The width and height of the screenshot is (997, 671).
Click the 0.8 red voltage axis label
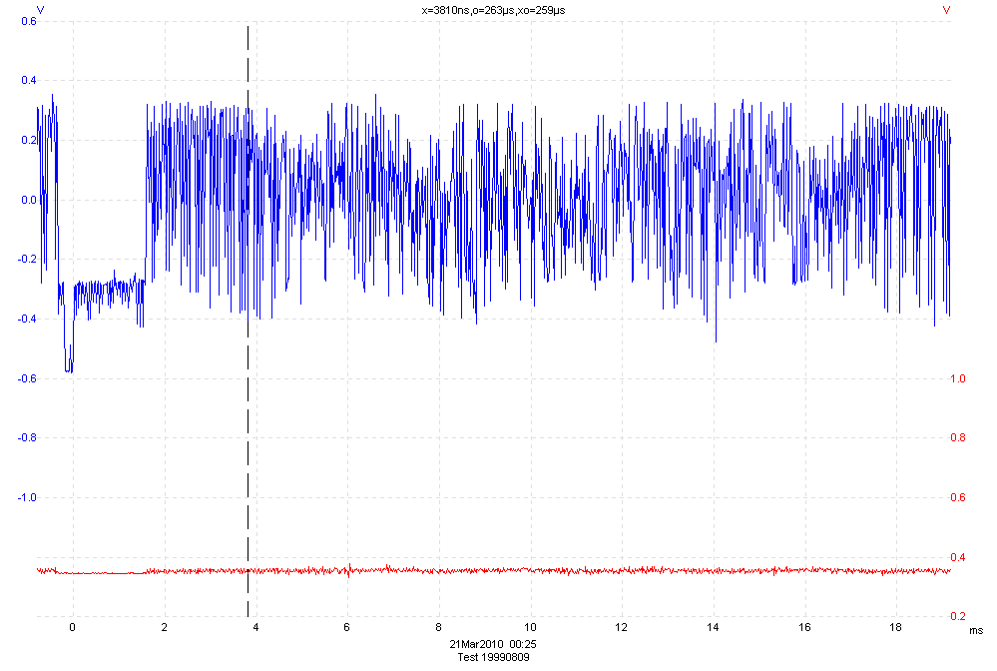coord(957,438)
